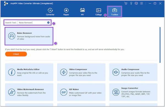
Task: Open the feedback chat bubble icon
Action: coord(136,3)
